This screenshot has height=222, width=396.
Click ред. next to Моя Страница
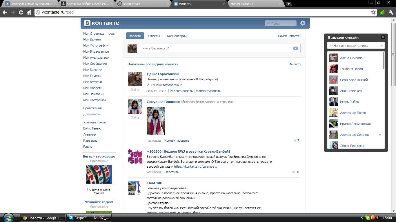coord(112,34)
